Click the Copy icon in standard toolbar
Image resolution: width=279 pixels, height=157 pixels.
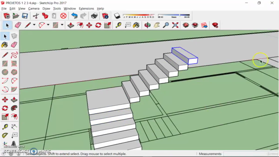click(45, 16)
